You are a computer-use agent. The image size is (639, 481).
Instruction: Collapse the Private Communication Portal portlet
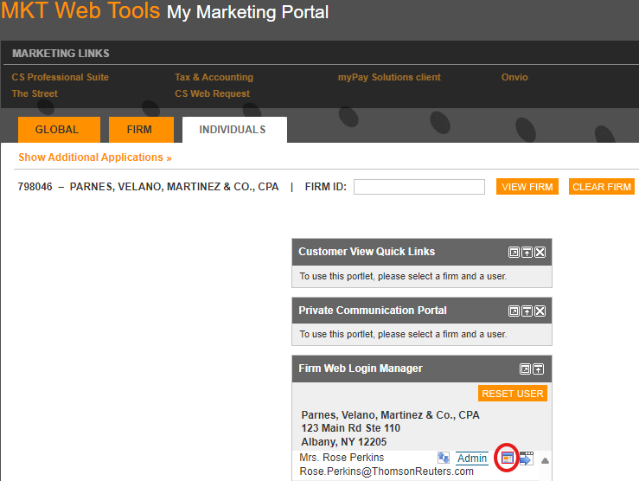pyautogui.click(x=527, y=311)
